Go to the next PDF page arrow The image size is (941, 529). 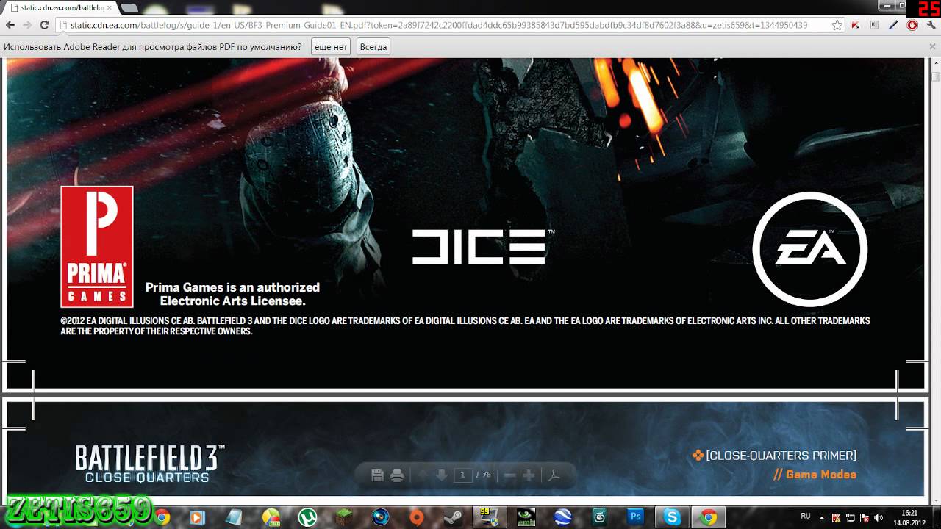point(441,475)
